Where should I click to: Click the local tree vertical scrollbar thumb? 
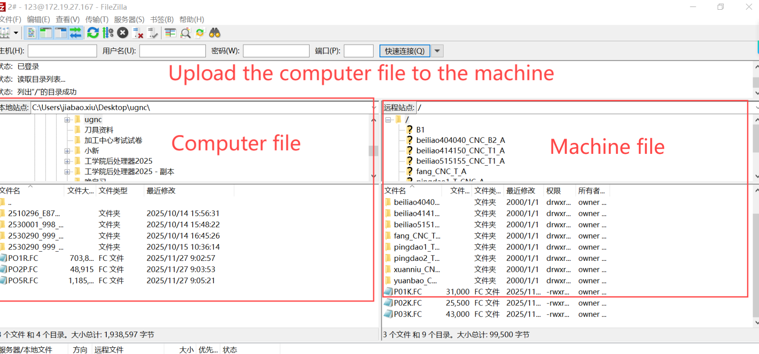[373, 151]
